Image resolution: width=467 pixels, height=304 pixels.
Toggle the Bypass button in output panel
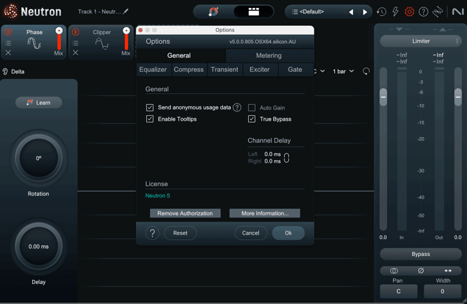420,254
